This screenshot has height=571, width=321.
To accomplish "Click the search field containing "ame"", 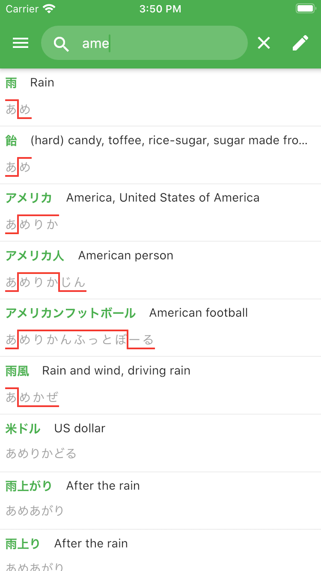I will (157, 43).
